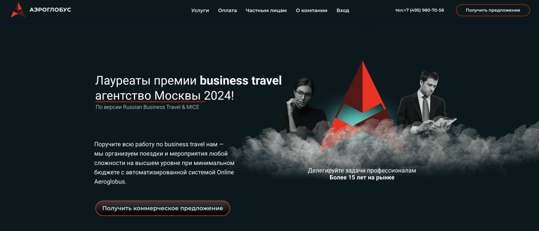Click the АЭРОГЛОБУС brand name text

pyautogui.click(x=50, y=10)
